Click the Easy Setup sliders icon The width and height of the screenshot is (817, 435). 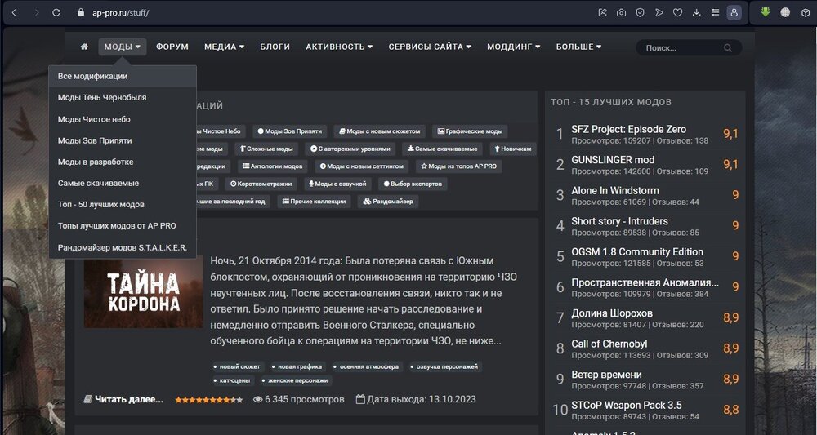point(716,12)
